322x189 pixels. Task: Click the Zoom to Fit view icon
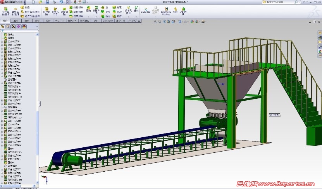[155, 22]
